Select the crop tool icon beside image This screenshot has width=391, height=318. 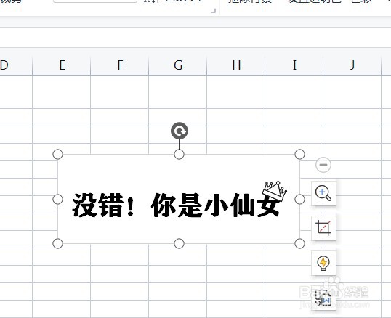click(x=323, y=228)
